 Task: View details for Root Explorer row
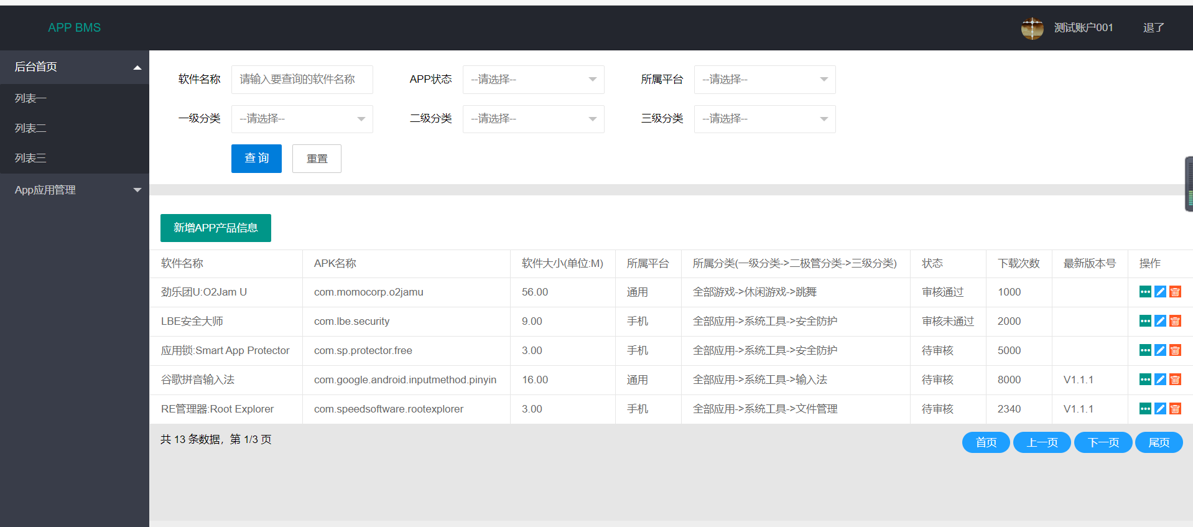pos(1145,409)
